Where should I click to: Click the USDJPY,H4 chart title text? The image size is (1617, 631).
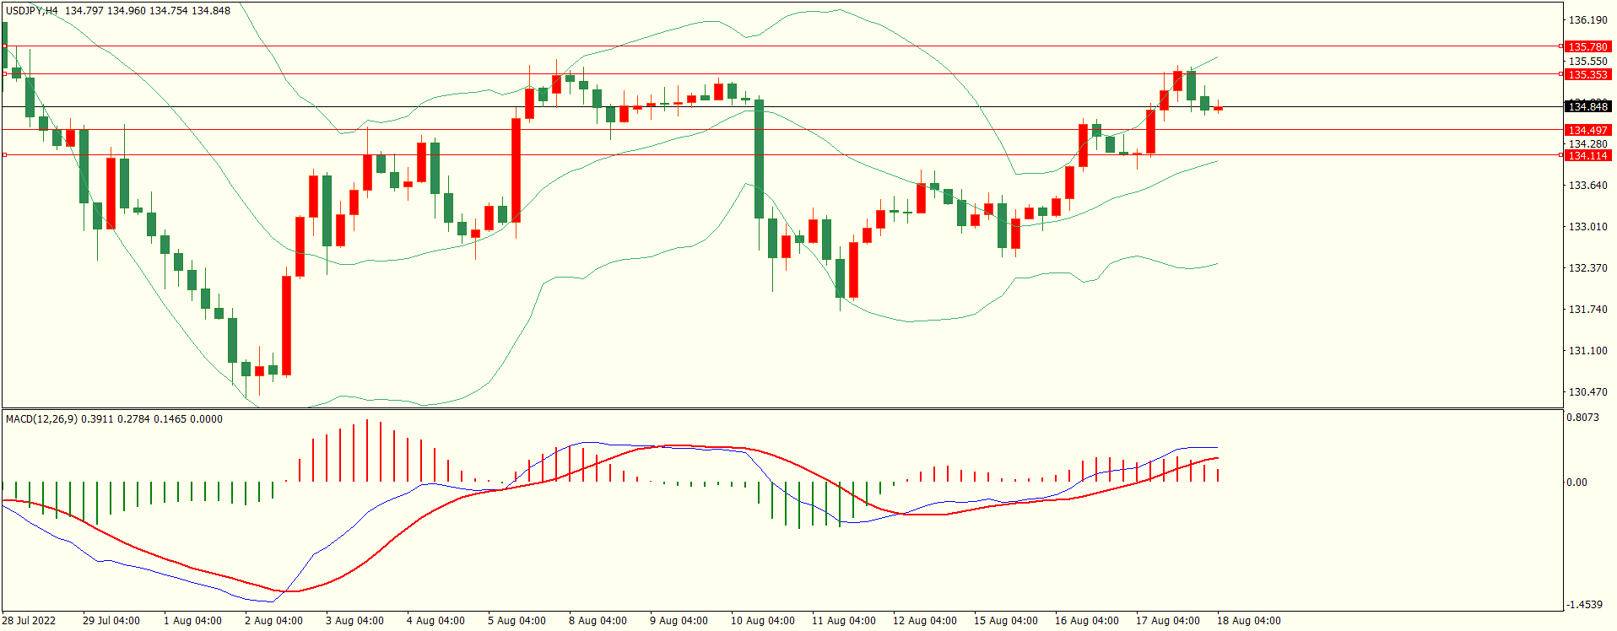click(32, 11)
